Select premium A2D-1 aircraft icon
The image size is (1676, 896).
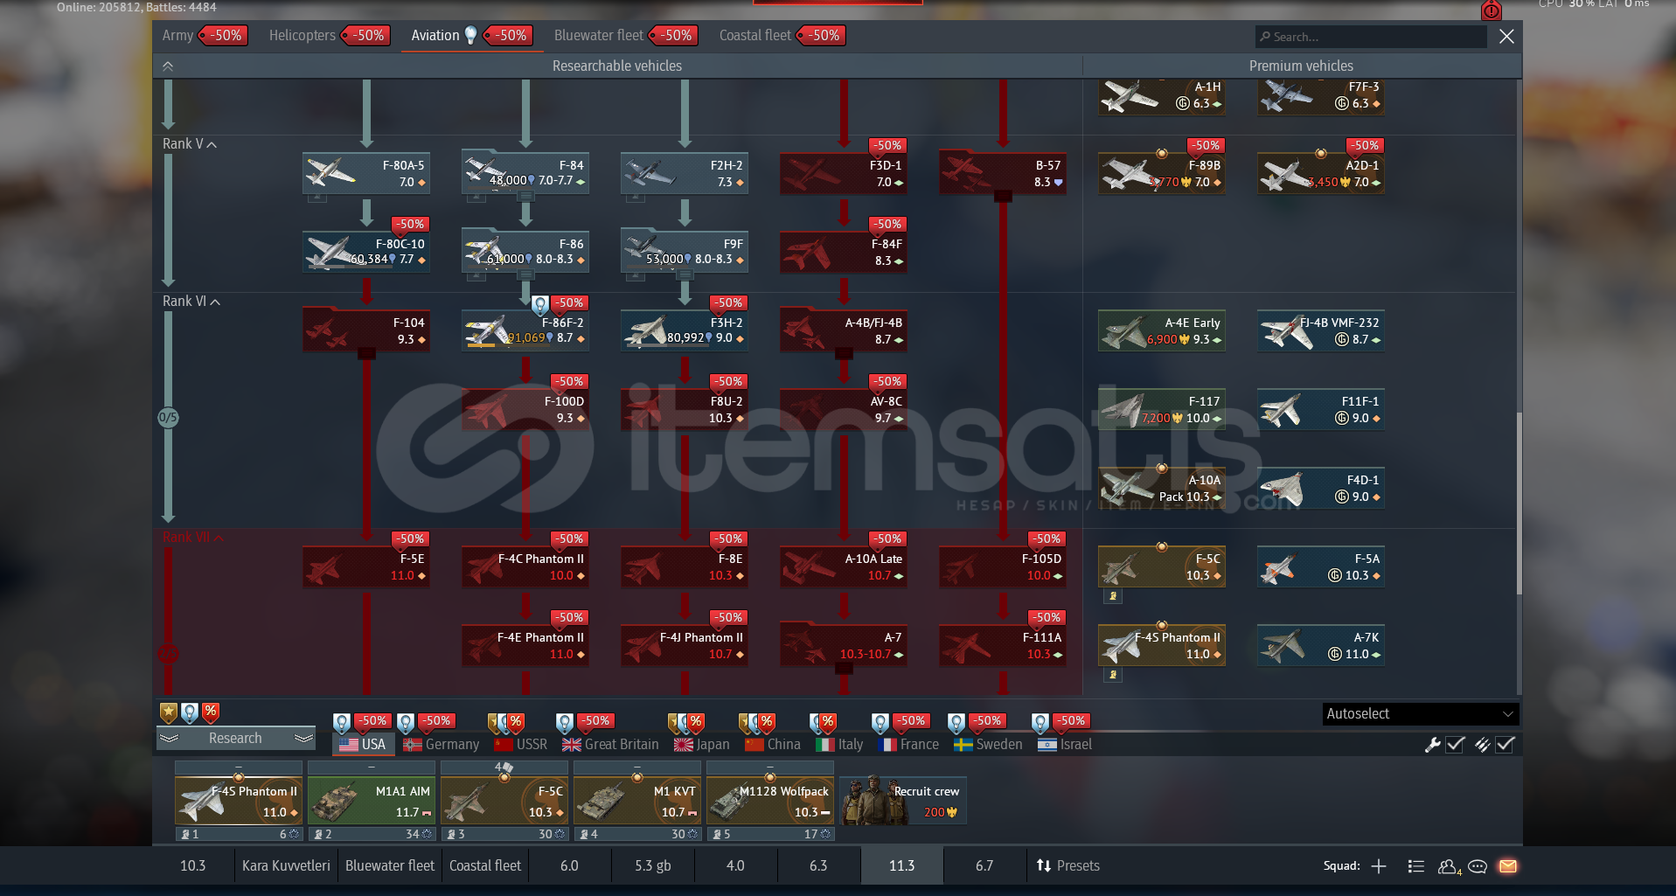(x=1320, y=173)
